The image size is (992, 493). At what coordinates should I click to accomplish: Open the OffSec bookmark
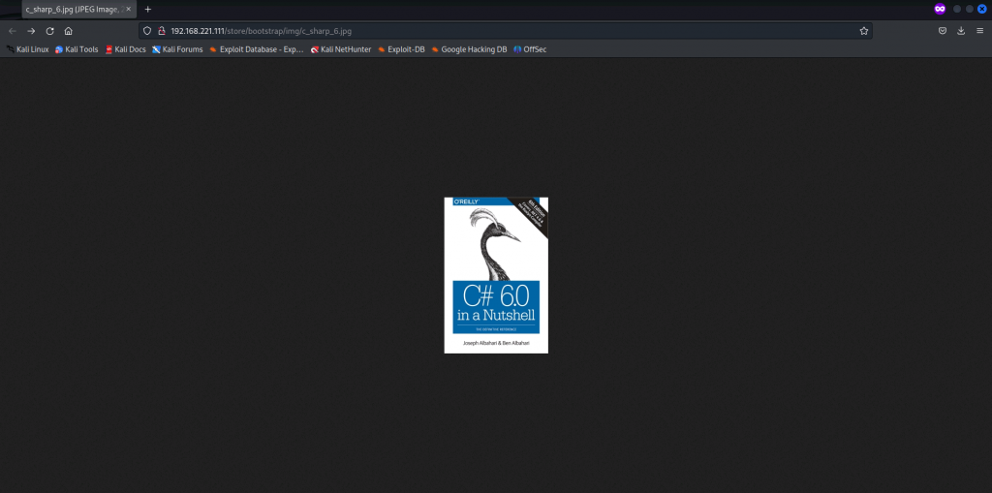[x=530, y=49]
